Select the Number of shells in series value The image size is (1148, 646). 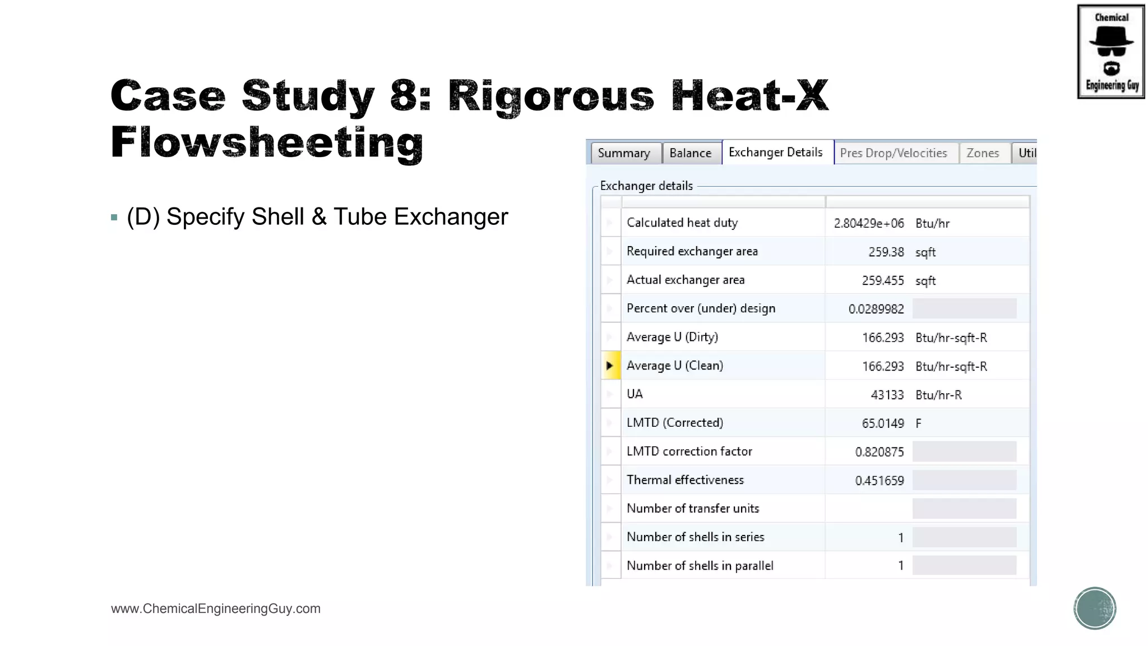(x=900, y=537)
